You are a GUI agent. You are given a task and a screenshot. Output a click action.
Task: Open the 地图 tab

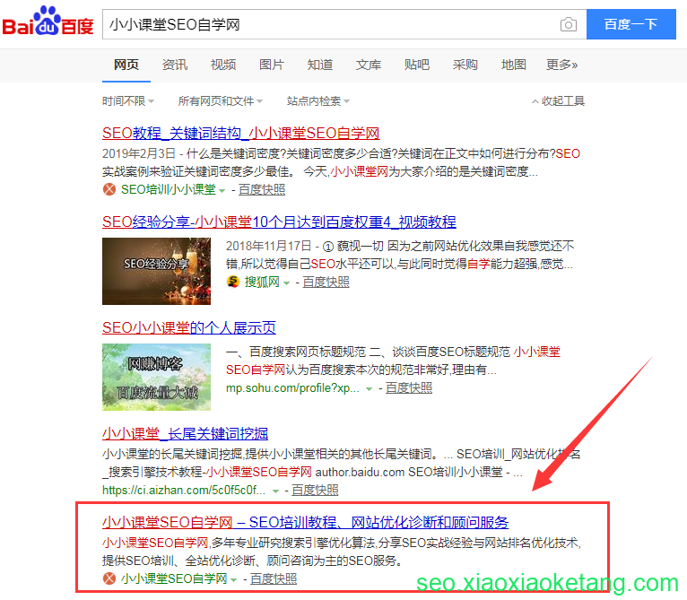[514, 65]
